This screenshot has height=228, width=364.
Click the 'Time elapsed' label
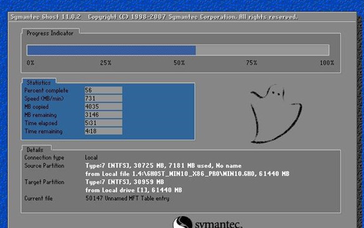41,123
